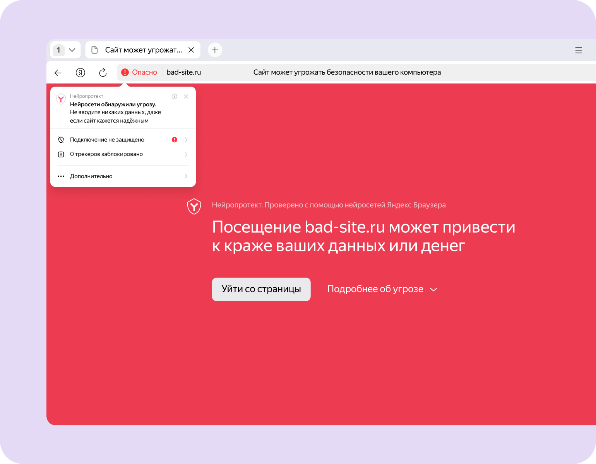
Task: Click the unprotected connection shield icon
Action: click(x=61, y=140)
